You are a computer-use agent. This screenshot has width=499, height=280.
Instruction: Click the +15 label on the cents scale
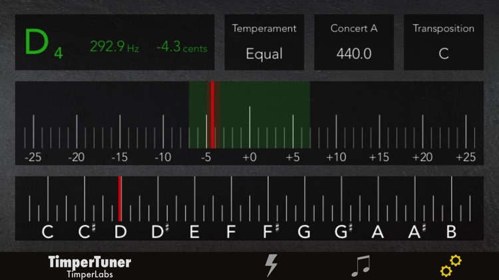coord(379,157)
